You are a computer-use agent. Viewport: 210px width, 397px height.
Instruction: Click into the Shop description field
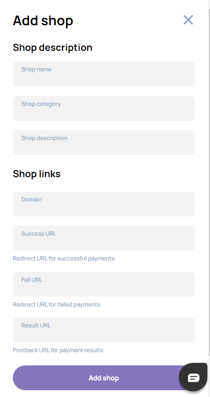(x=104, y=143)
